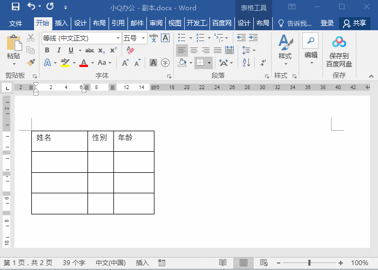
Task: Clear all formatting eraser icon
Action: click(x=131, y=50)
